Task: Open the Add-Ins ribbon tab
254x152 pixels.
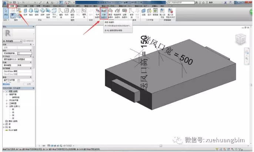Action: point(47,6)
